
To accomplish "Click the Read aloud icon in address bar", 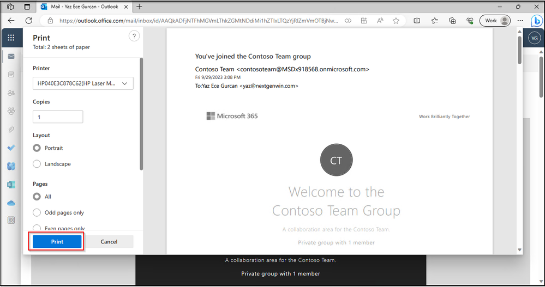I will point(380,21).
